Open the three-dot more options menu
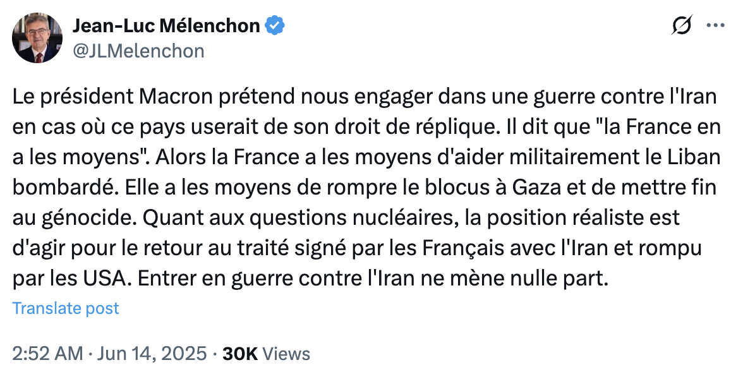 715,25
